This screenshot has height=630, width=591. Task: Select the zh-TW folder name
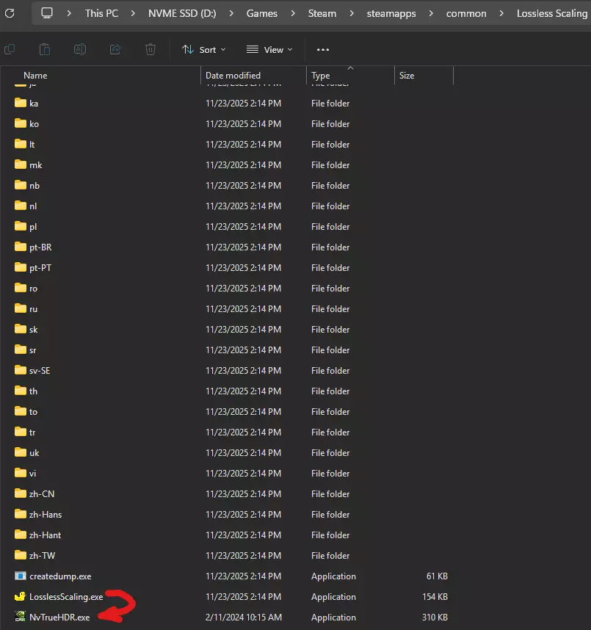tap(42, 555)
